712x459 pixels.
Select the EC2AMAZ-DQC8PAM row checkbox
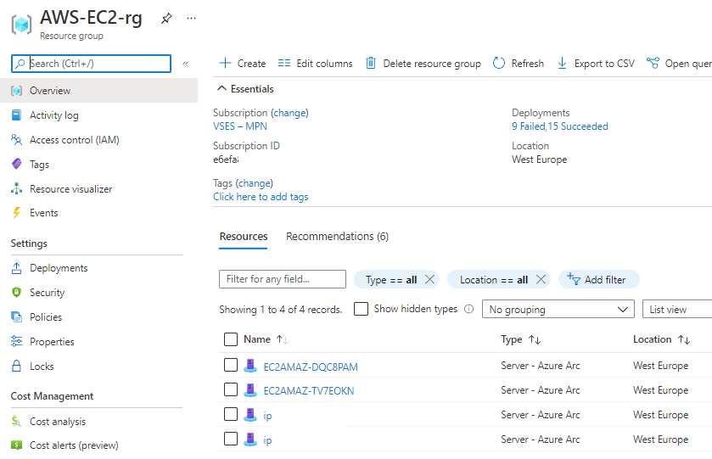[231, 366]
